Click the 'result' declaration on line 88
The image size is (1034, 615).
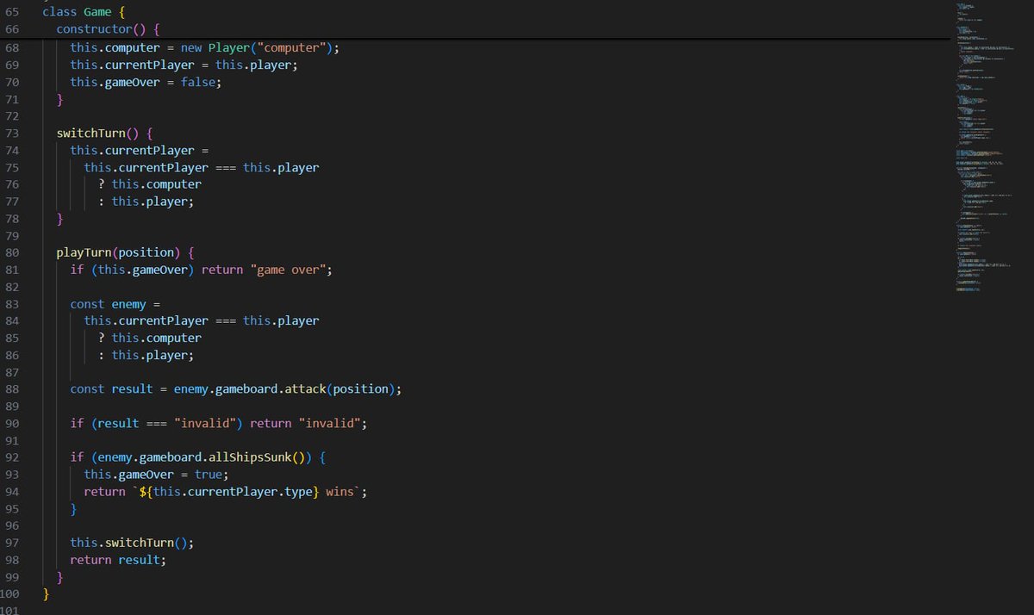tap(132, 388)
